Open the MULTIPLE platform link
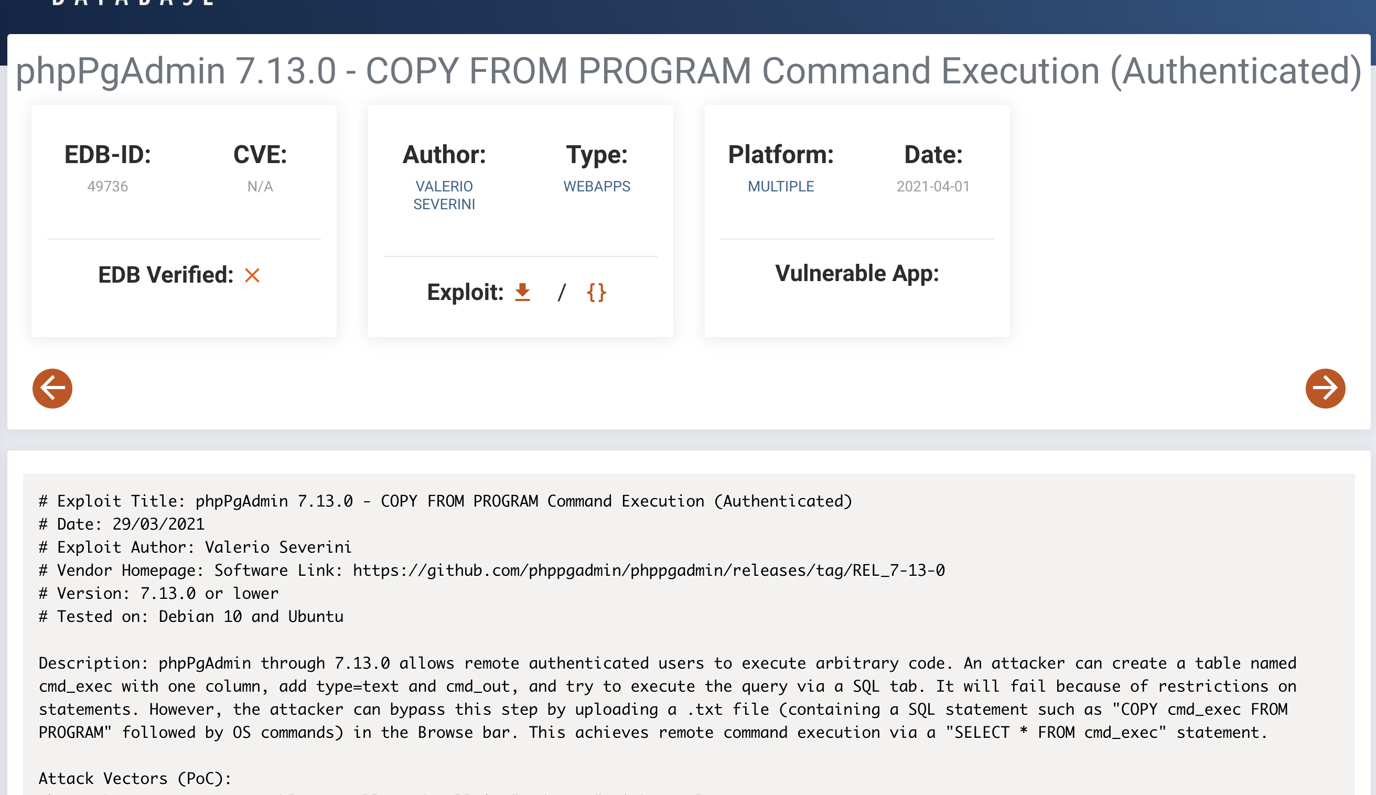Image resolution: width=1376 pixels, height=795 pixels. coord(780,186)
